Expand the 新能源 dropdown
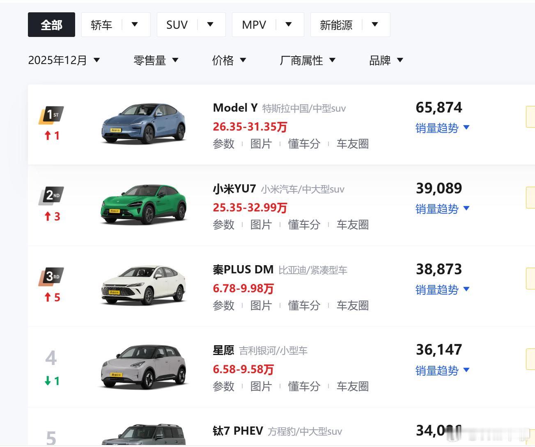 (x=374, y=25)
